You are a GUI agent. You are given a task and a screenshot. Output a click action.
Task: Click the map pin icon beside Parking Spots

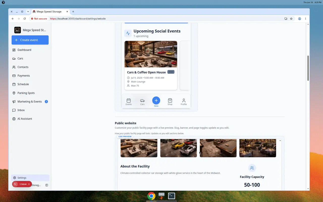click(x=14, y=93)
